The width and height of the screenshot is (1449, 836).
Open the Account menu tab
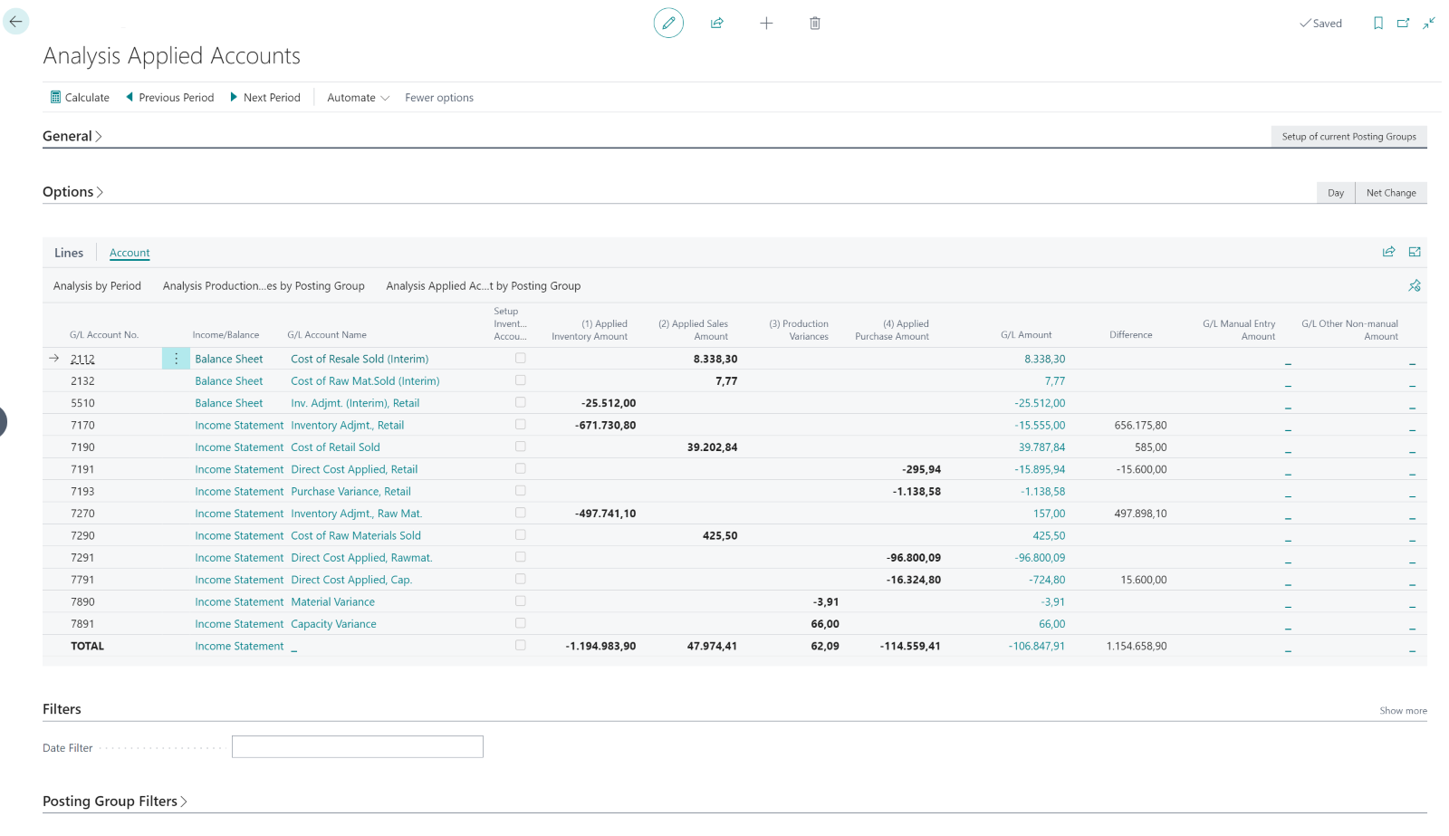coord(130,253)
